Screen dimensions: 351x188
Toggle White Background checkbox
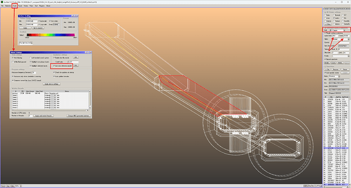click(x=13, y=62)
